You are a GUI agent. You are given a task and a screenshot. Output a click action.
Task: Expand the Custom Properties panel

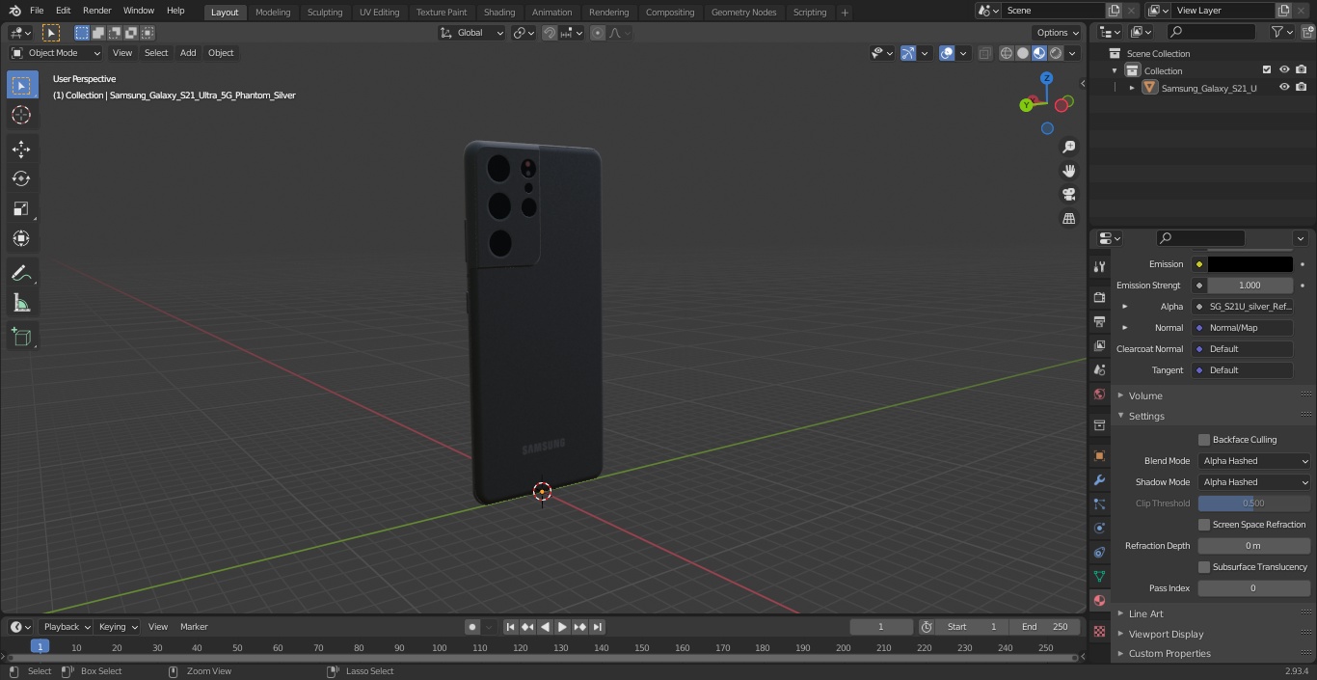[1169, 653]
